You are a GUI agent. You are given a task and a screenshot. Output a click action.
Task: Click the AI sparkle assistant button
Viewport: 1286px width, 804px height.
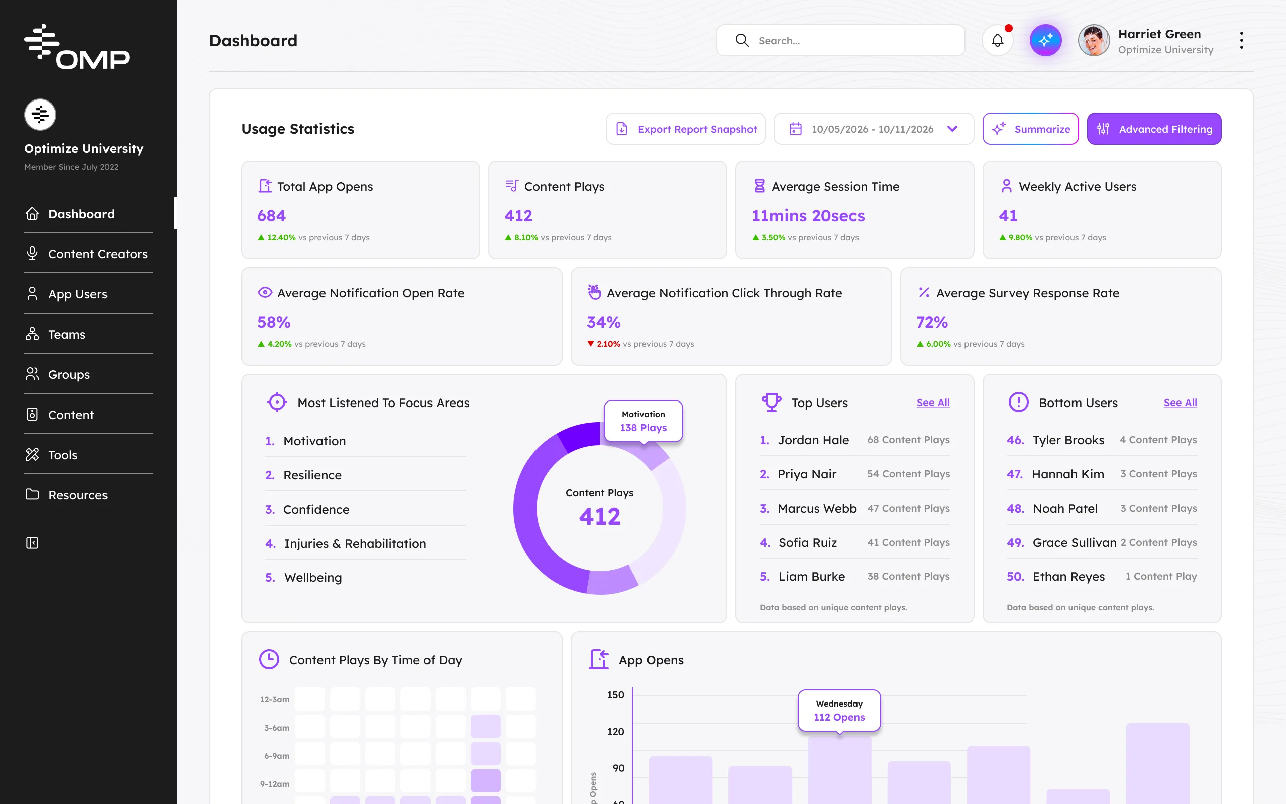[x=1045, y=40]
